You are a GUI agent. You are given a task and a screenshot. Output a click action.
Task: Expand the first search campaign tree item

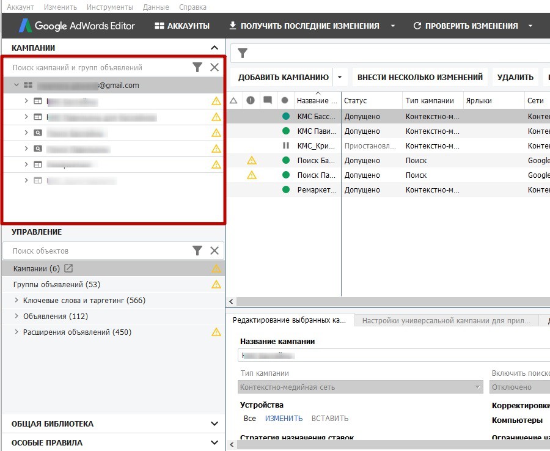[26, 132]
